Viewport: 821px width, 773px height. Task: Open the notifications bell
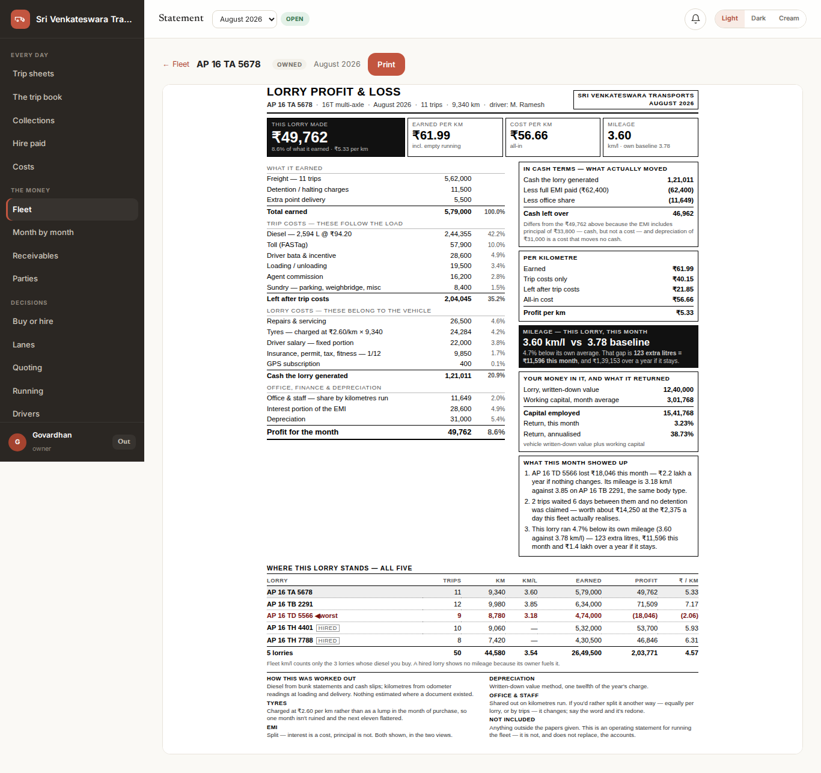[x=695, y=19]
